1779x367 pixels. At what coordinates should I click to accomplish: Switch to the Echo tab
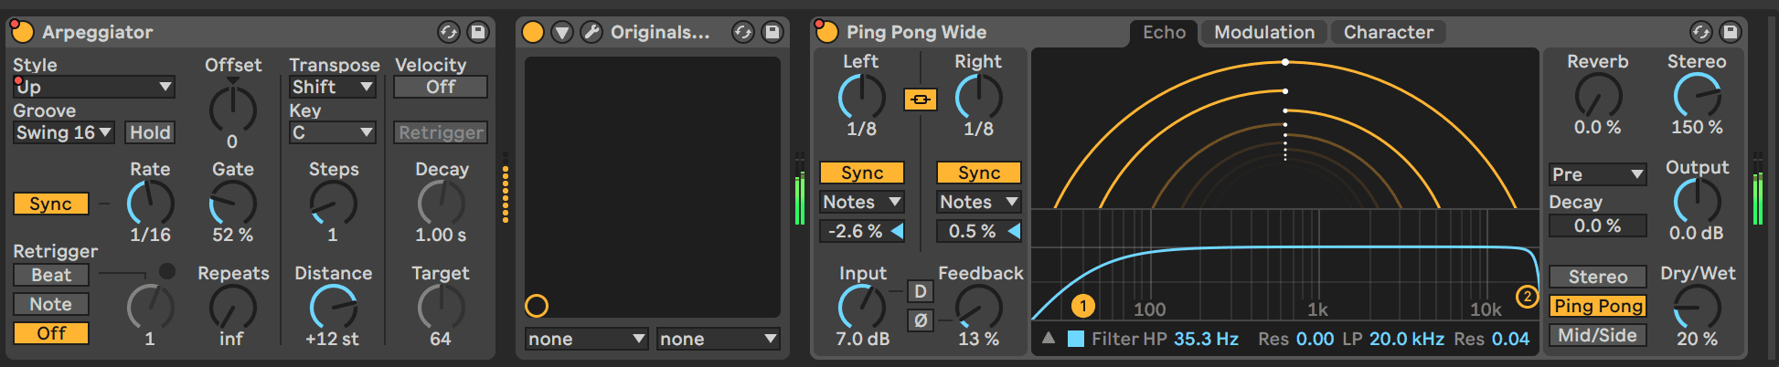point(1164,32)
